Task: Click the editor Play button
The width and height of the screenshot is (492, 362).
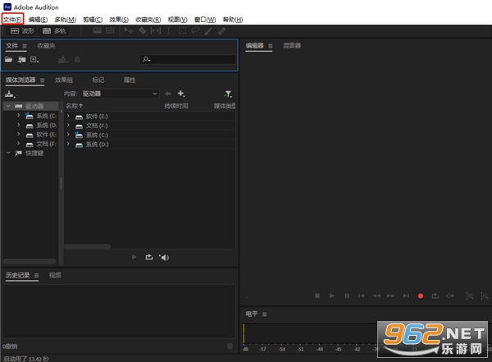Action: click(331, 296)
